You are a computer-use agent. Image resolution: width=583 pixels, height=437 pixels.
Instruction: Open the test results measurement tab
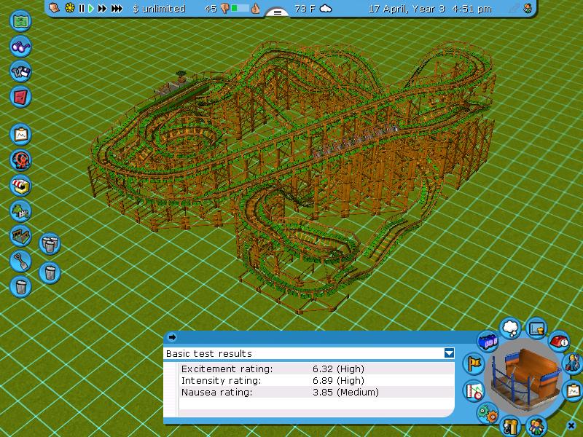(474, 391)
